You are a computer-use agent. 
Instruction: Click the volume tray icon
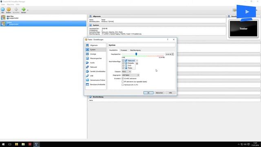[x=245, y=144]
